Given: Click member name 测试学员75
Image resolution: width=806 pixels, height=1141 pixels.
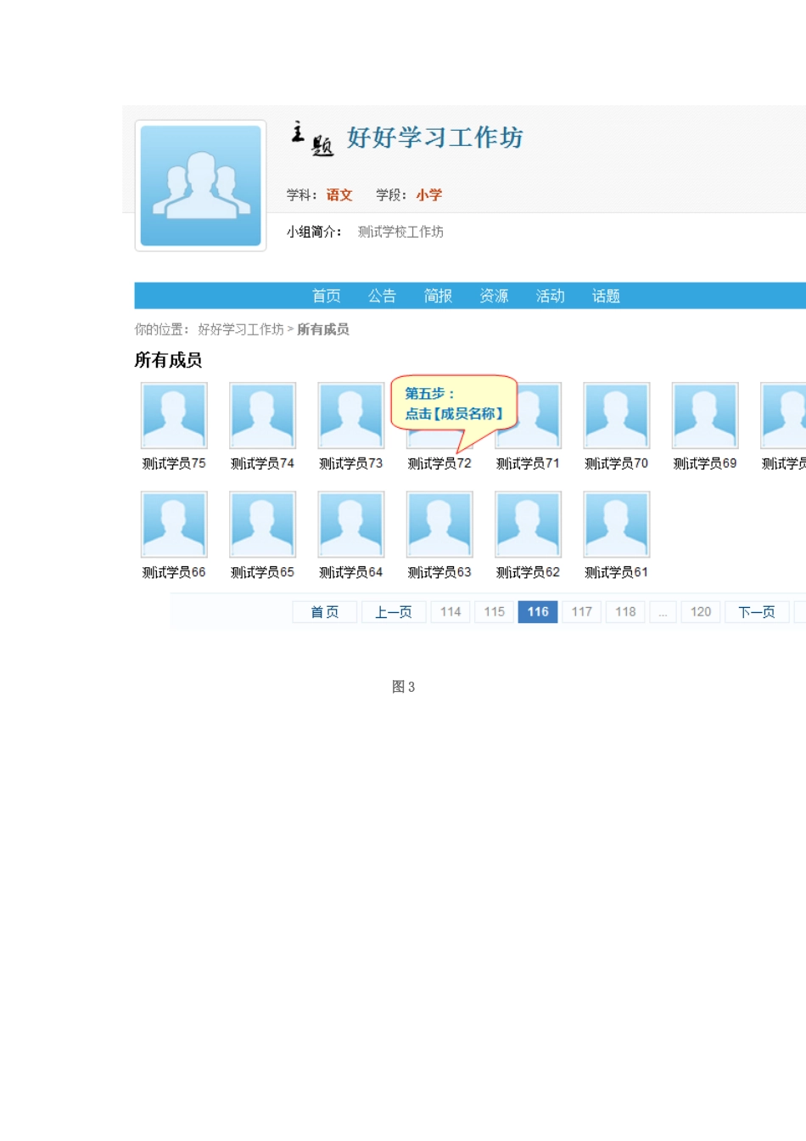Looking at the screenshot, I should click(174, 464).
